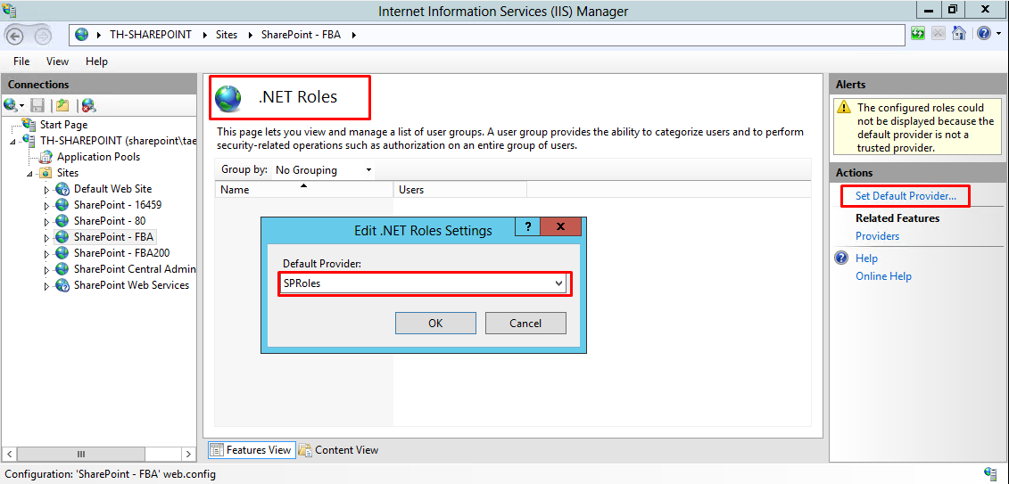Click the SharePoint Central Admin globe icon

(x=62, y=269)
